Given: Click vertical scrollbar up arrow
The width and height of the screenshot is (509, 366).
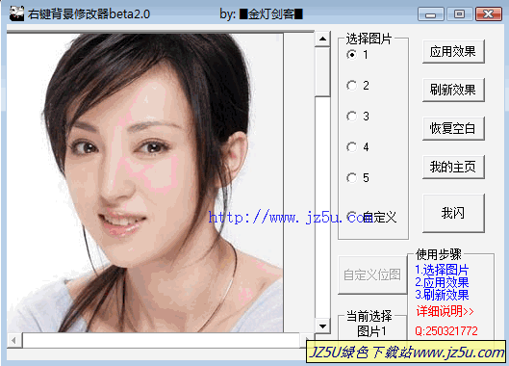Looking at the screenshot, I should tap(322, 39).
